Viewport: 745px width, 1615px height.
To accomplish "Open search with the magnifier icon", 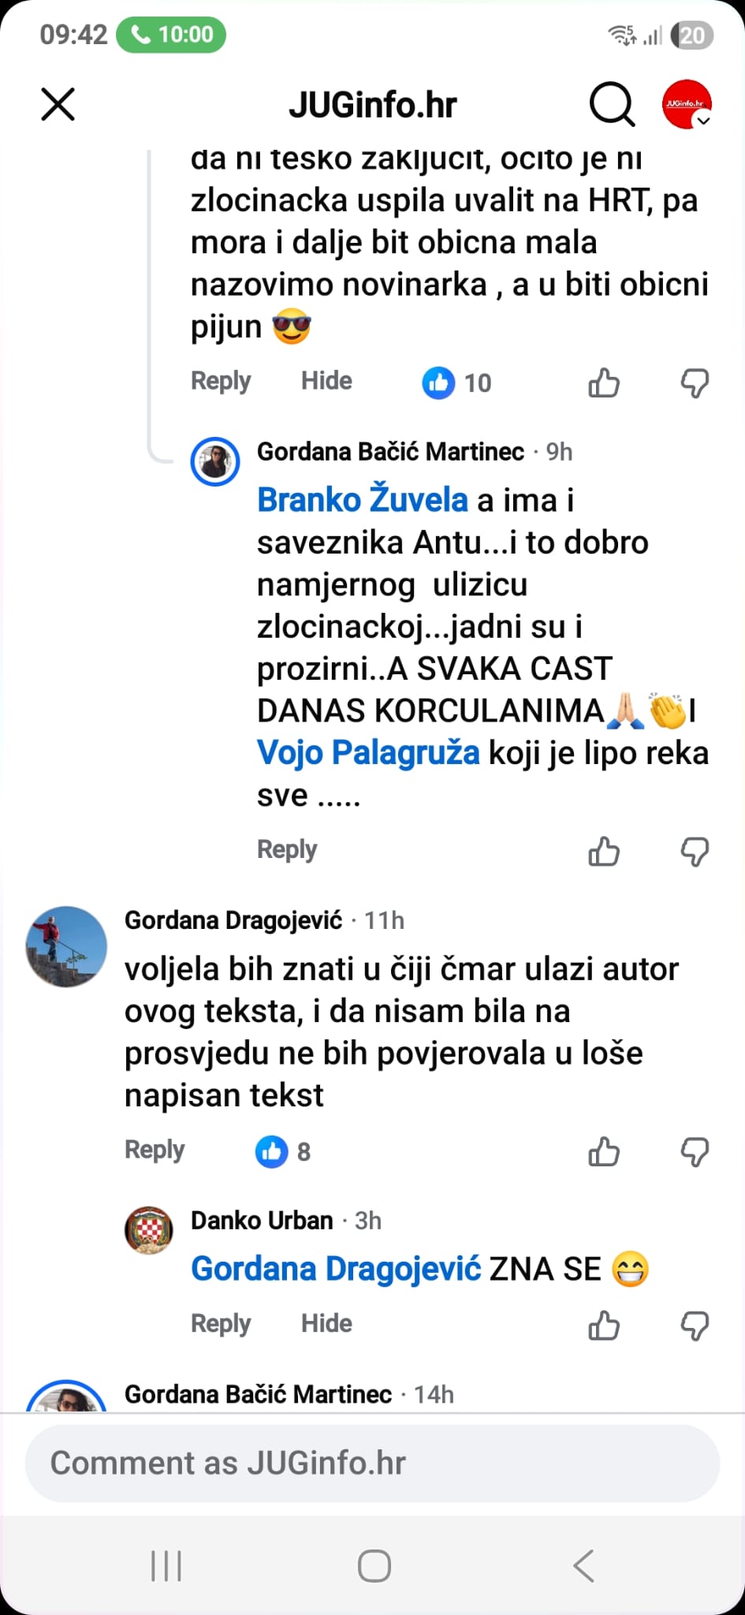I will click(612, 104).
